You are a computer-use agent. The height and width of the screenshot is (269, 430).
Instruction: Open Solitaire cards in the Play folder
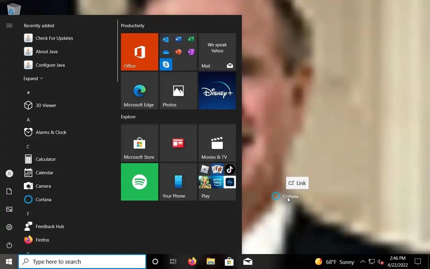[x=217, y=169]
